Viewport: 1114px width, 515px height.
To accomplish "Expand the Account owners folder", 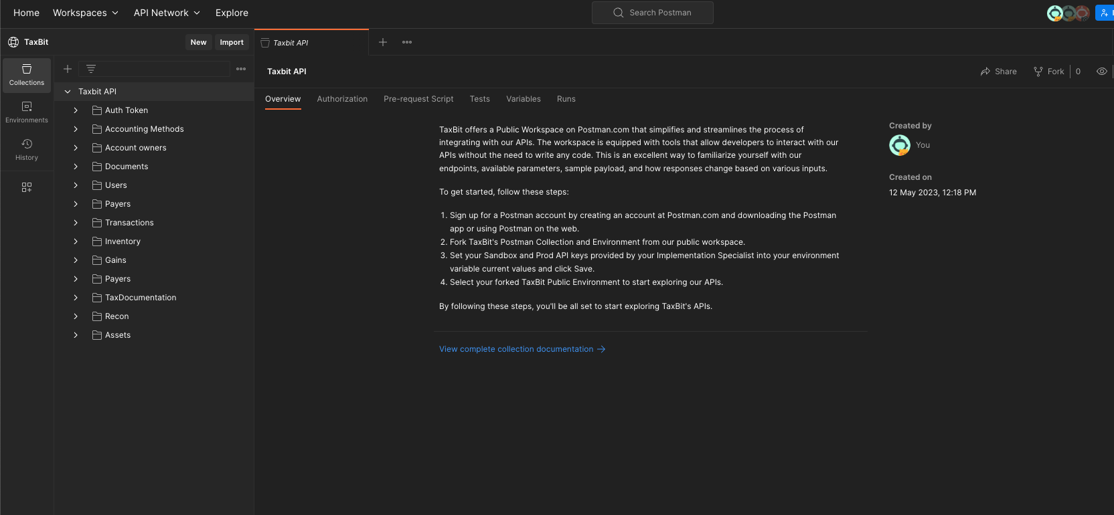I will 76,148.
